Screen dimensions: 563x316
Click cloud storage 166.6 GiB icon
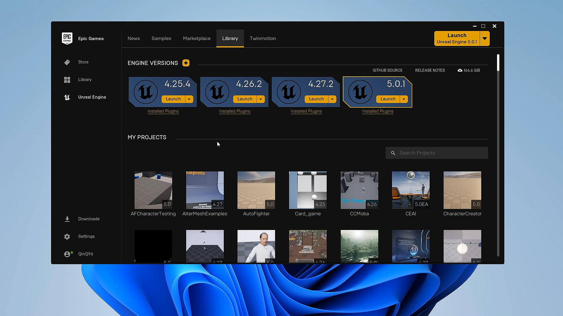pos(460,70)
